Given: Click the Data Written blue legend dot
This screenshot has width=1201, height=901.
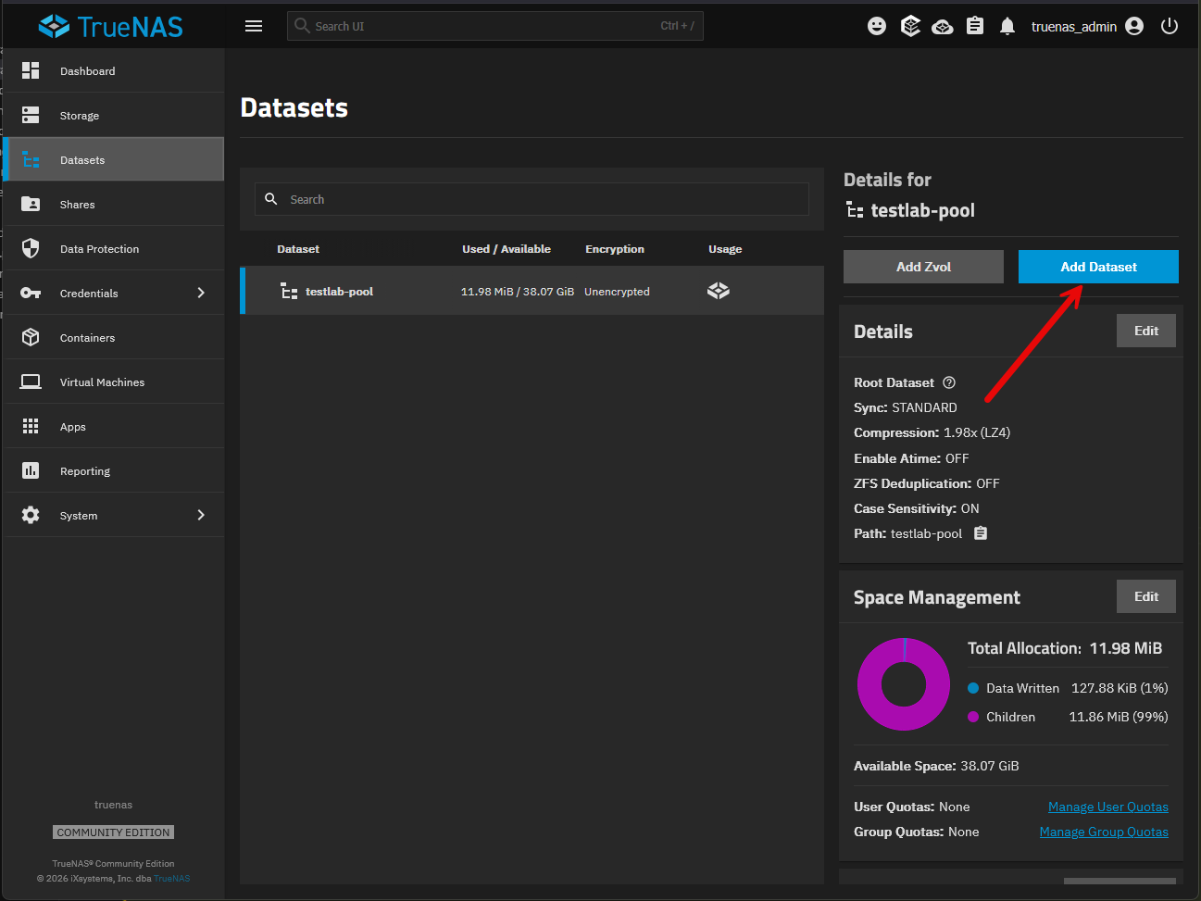Looking at the screenshot, I should [973, 688].
